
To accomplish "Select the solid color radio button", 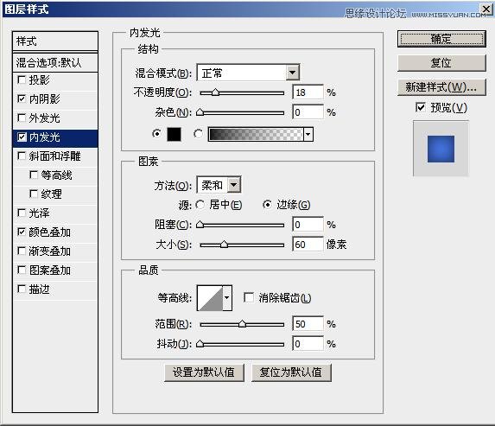I will [x=156, y=134].
